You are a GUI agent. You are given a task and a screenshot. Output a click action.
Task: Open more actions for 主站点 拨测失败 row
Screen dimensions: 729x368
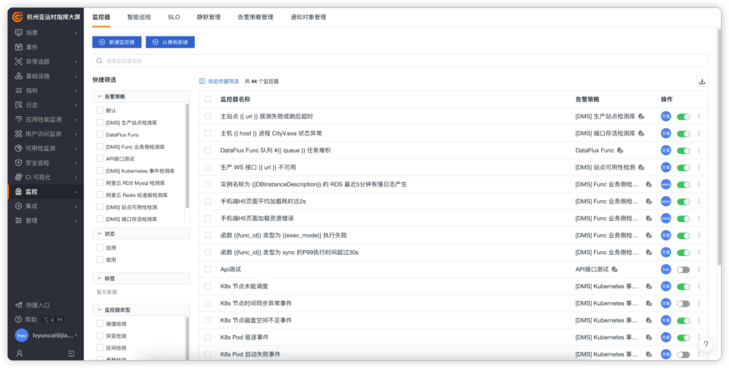click(699, 116)
